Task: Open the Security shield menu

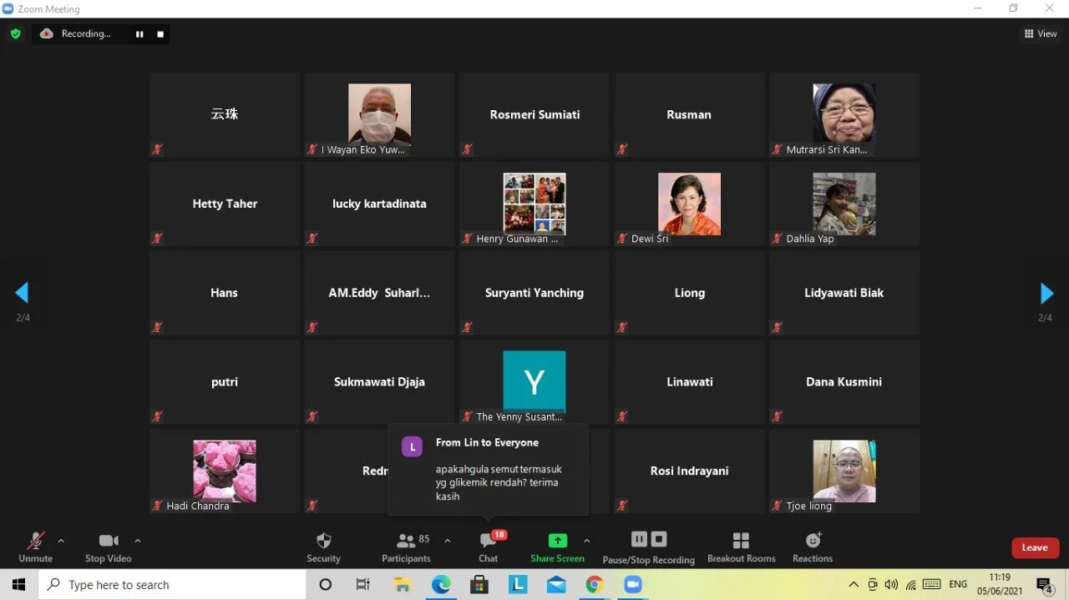Action: [x=324, y=547]
